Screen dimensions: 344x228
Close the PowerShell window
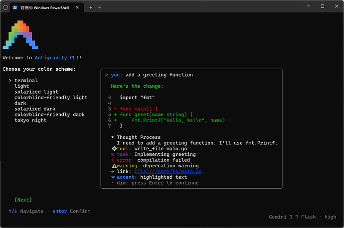[x=337, y=6]
